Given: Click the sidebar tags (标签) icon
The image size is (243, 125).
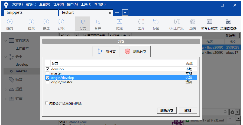Looking at the screenshot, I should coord(12,80).
